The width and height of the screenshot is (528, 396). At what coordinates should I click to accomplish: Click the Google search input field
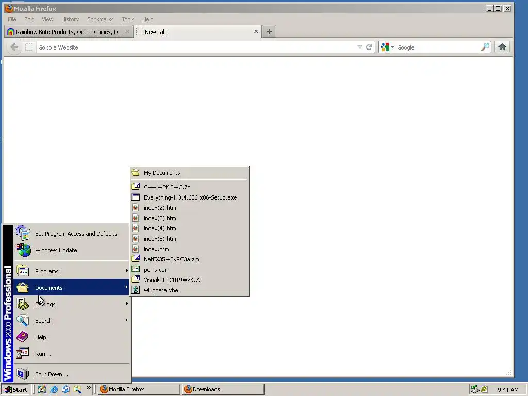(438, 47)
